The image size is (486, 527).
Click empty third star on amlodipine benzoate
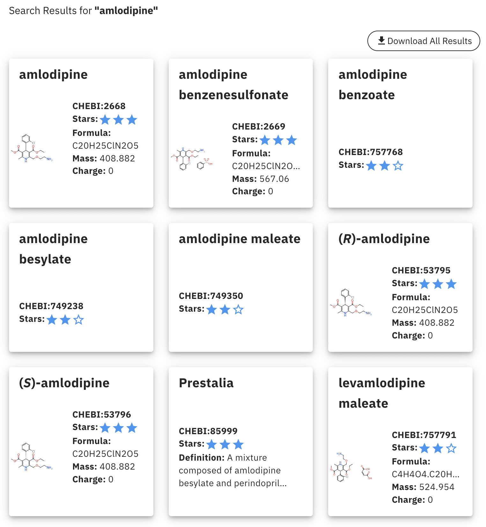pos(398,166)
